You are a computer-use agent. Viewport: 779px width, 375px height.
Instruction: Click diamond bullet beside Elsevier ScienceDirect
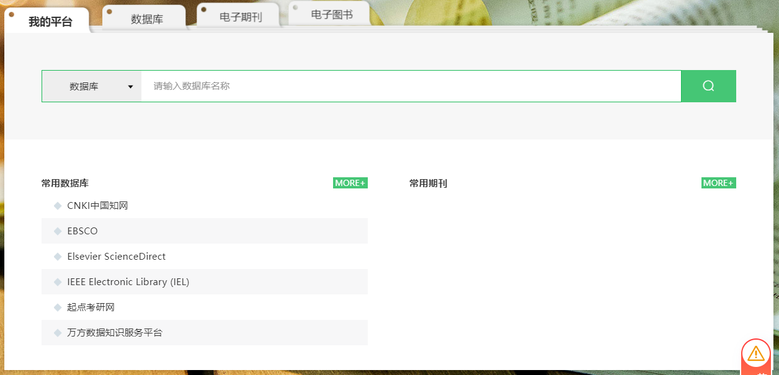coord(58,257)
